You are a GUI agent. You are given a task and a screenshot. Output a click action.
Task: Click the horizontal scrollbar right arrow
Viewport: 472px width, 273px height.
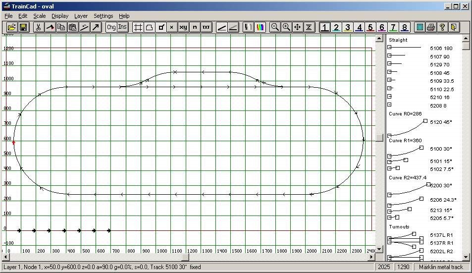(372, 257)
